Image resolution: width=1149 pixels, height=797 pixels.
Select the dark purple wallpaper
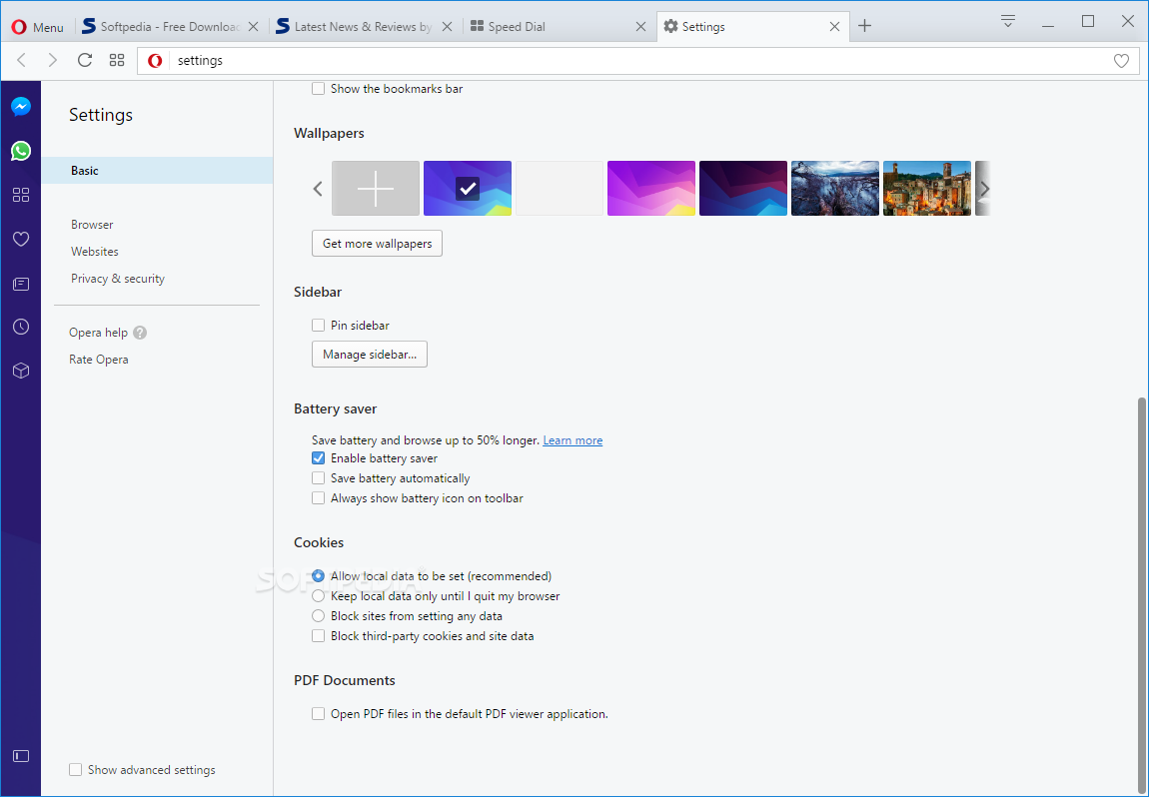(x=743, y=188)
